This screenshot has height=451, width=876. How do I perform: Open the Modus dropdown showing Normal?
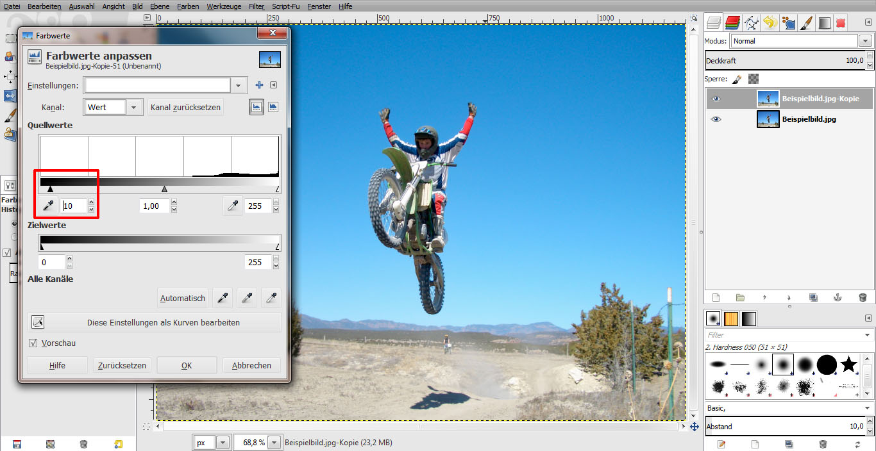pos(798,40)
